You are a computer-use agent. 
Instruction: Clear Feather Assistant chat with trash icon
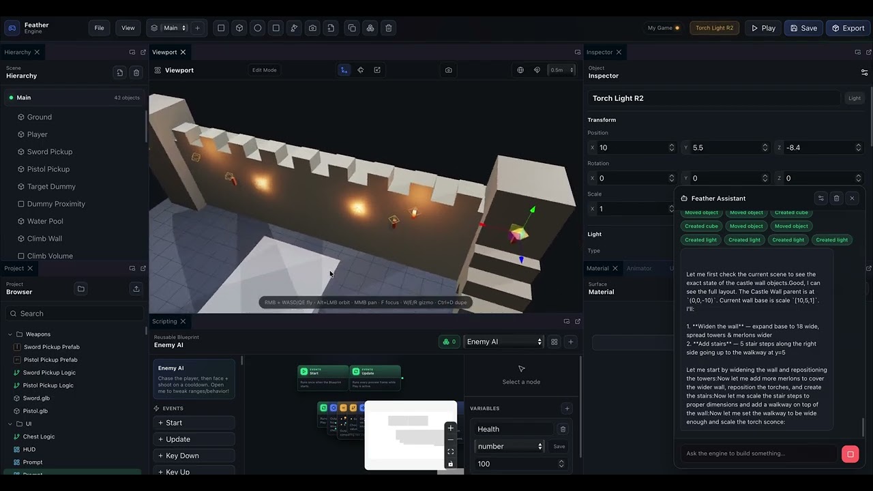[837, 198]
